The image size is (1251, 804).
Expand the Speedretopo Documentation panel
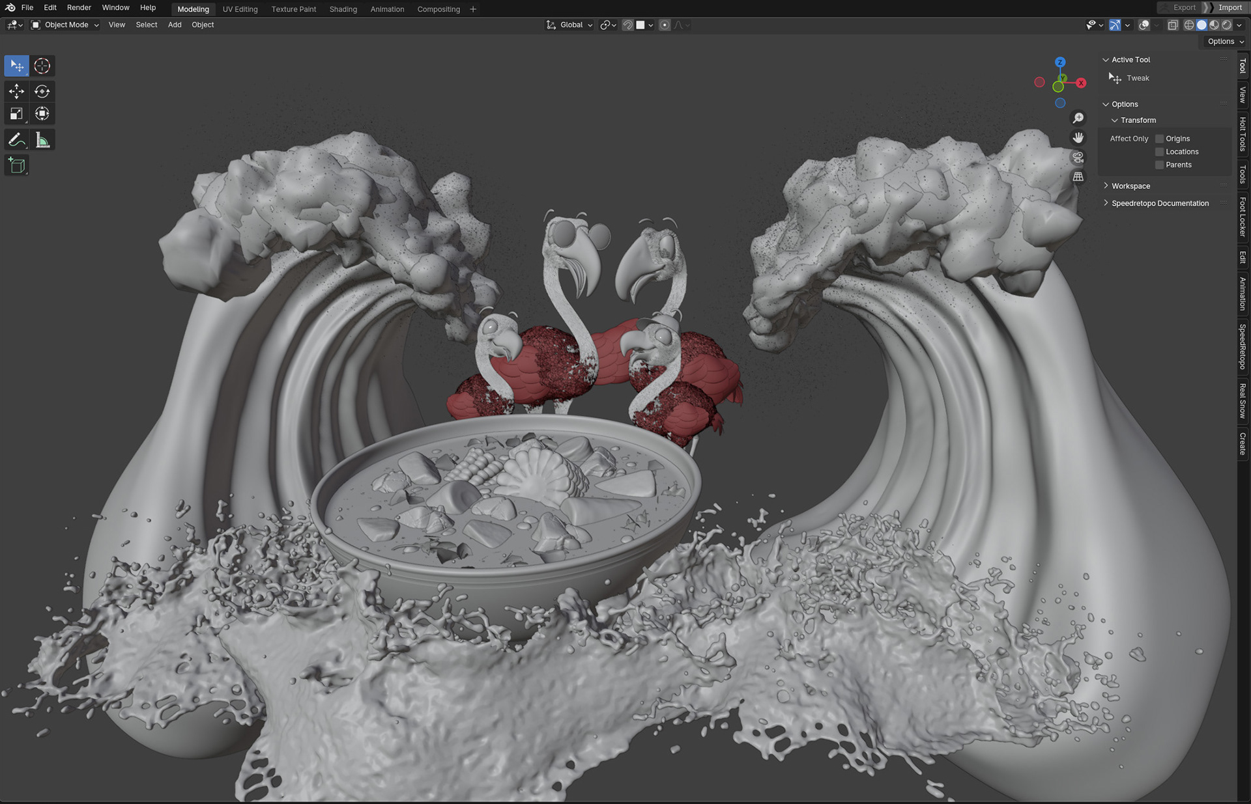click(1160, 203)
